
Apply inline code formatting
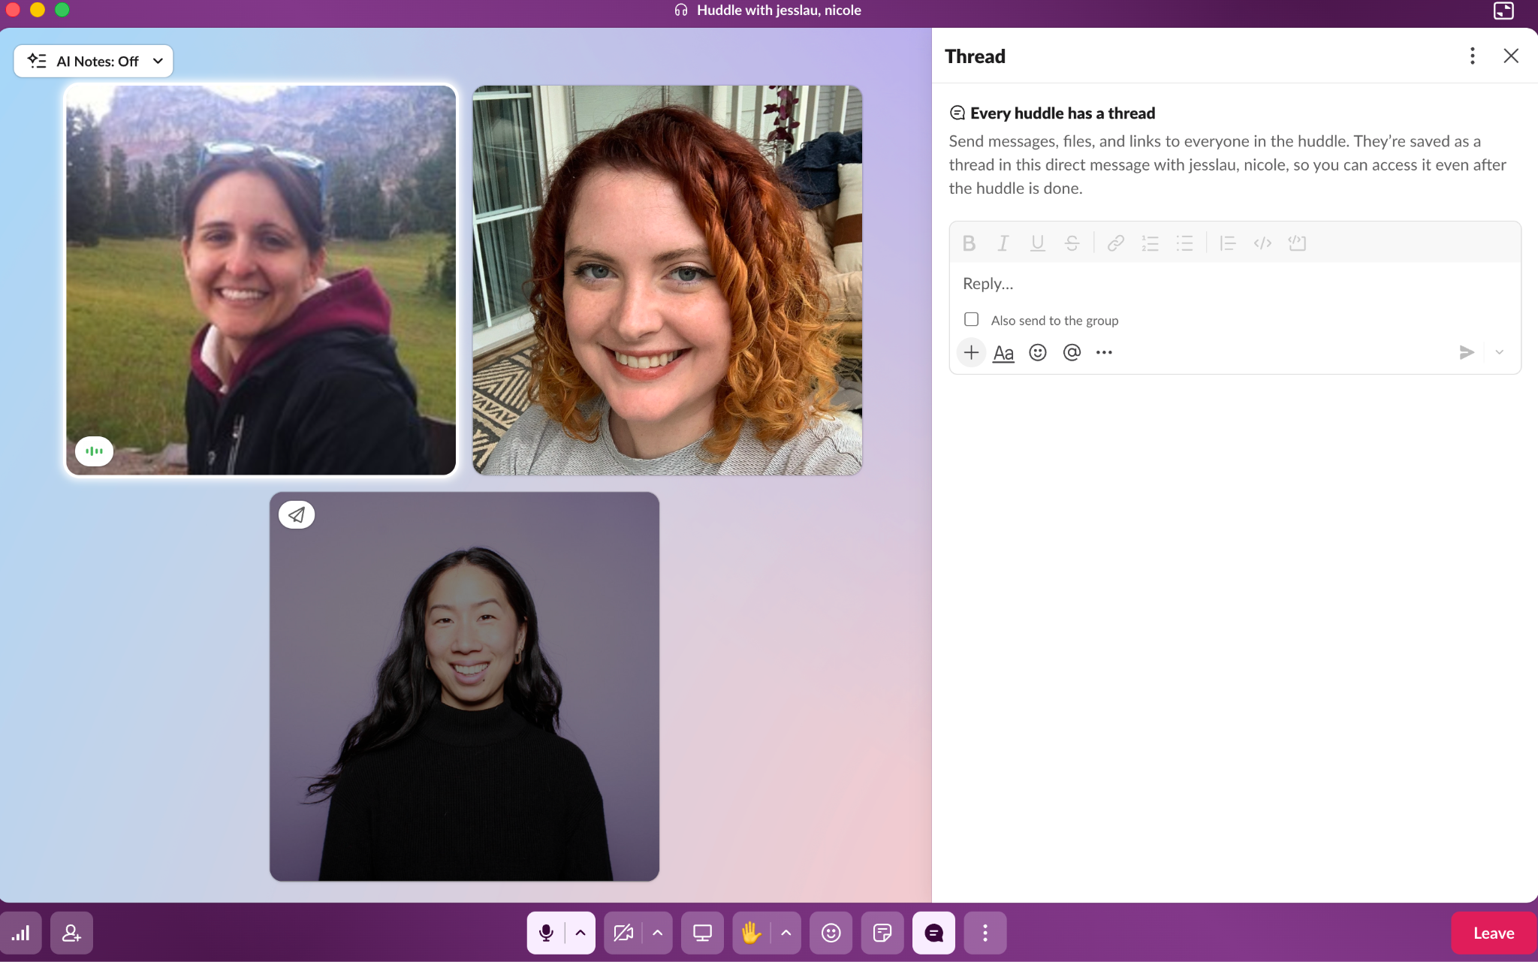(x=1262, y=243)
